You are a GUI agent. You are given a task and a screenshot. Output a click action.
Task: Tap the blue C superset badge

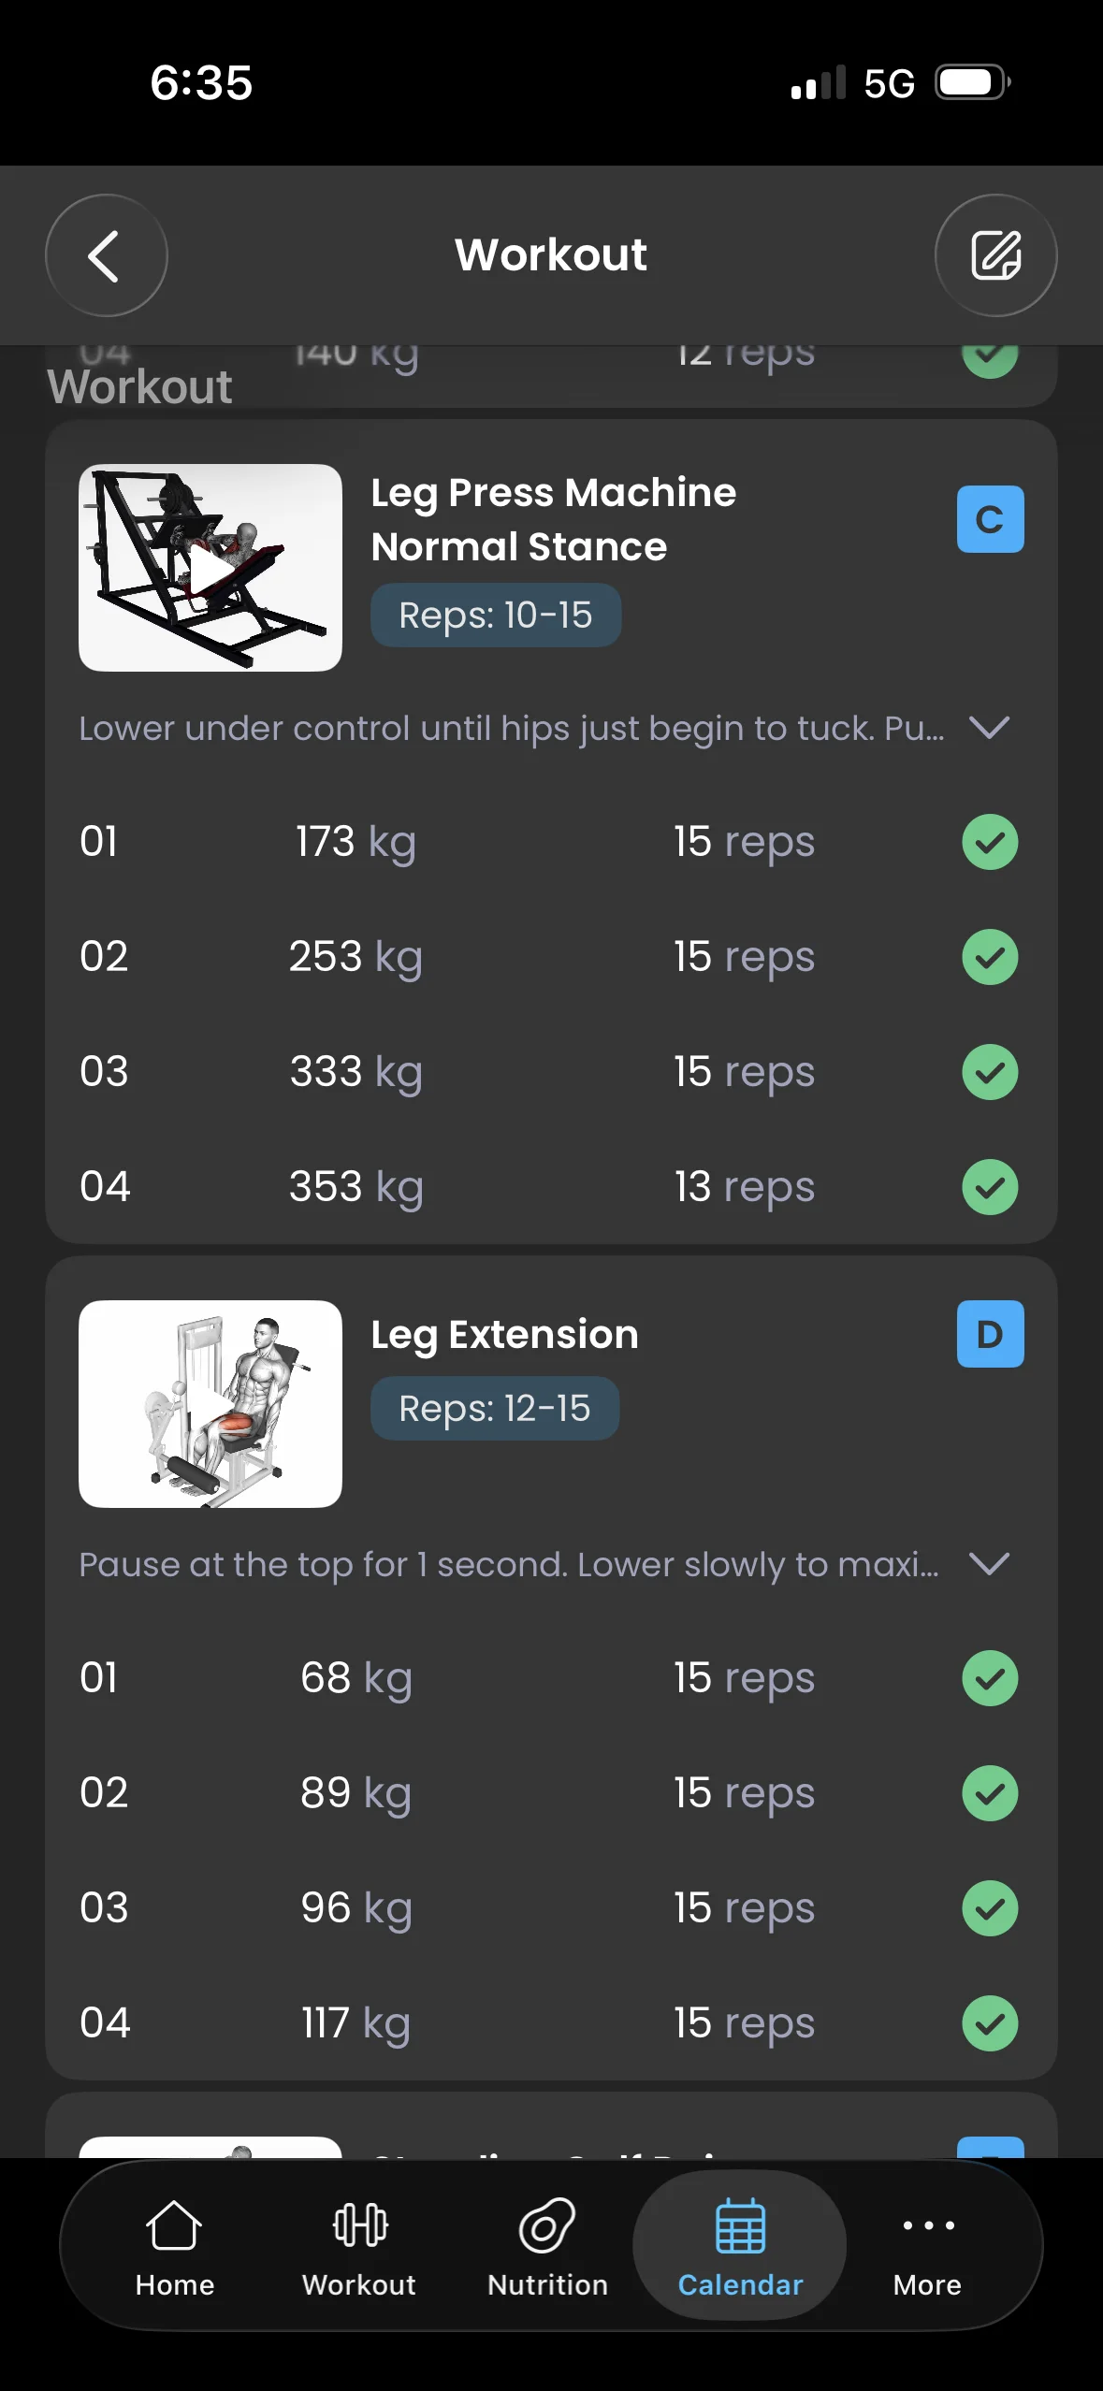tap(990, 519)
